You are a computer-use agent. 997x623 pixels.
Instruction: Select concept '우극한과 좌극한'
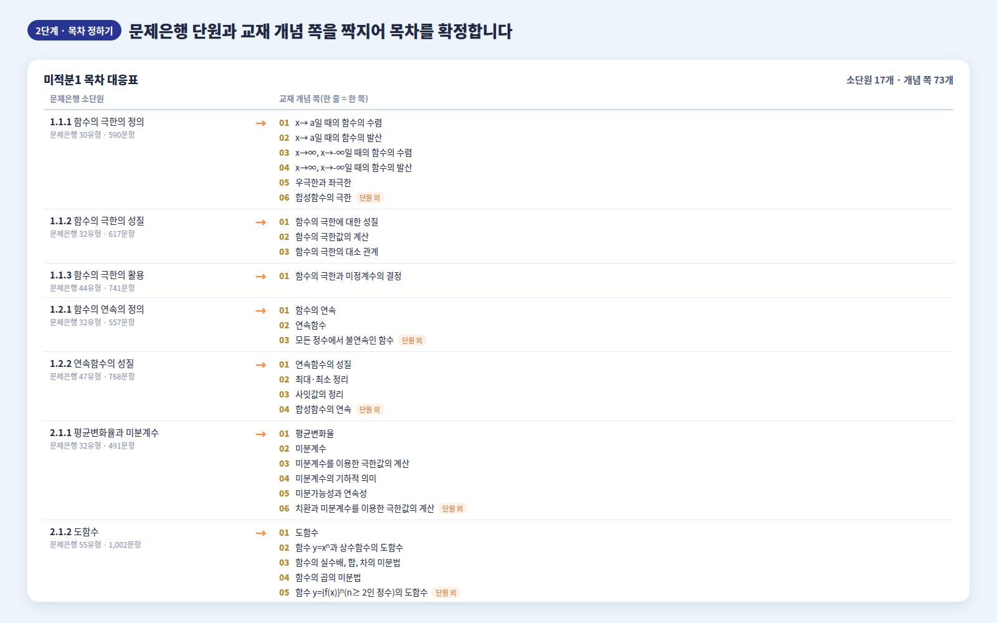pyautogui.click(x=323, y=183)
